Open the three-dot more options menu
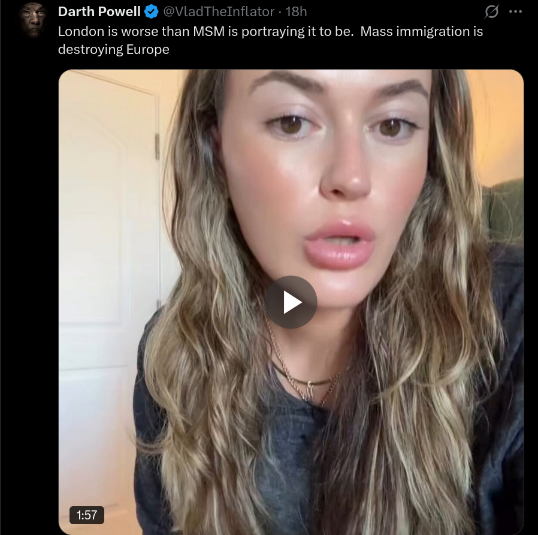 pyautogui.click(x=515, y=11)
